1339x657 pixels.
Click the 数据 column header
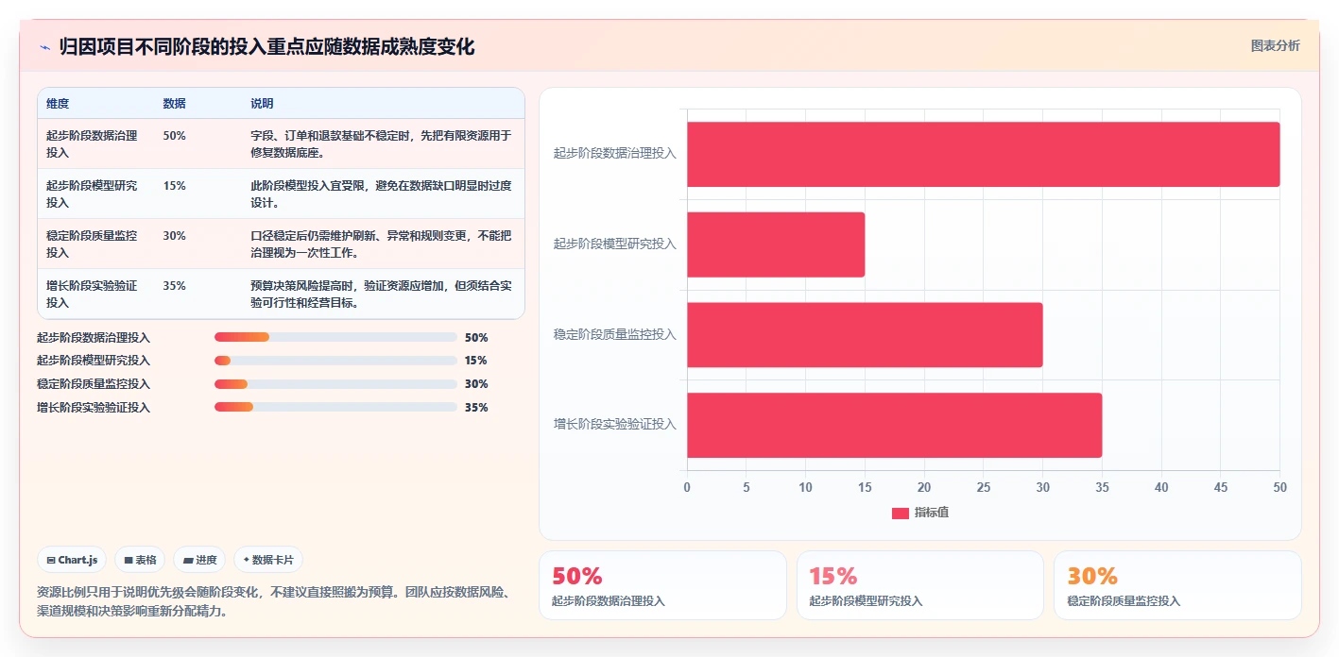point(175,104)
